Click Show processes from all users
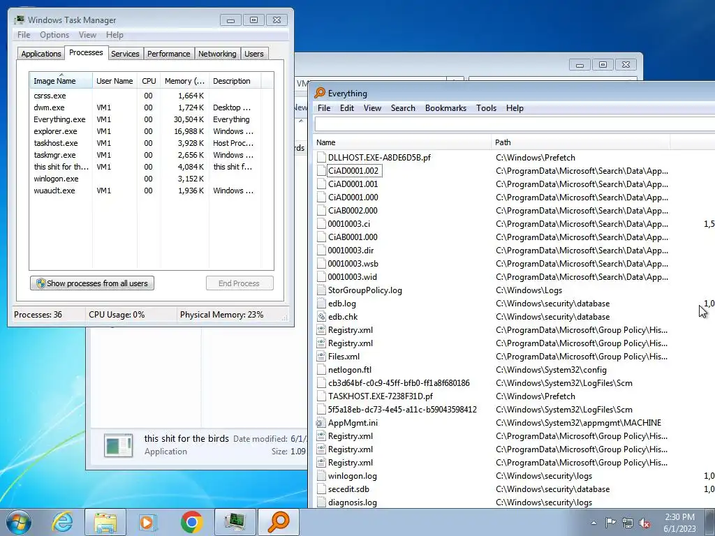715x536 pixels. tap(92, 283)
